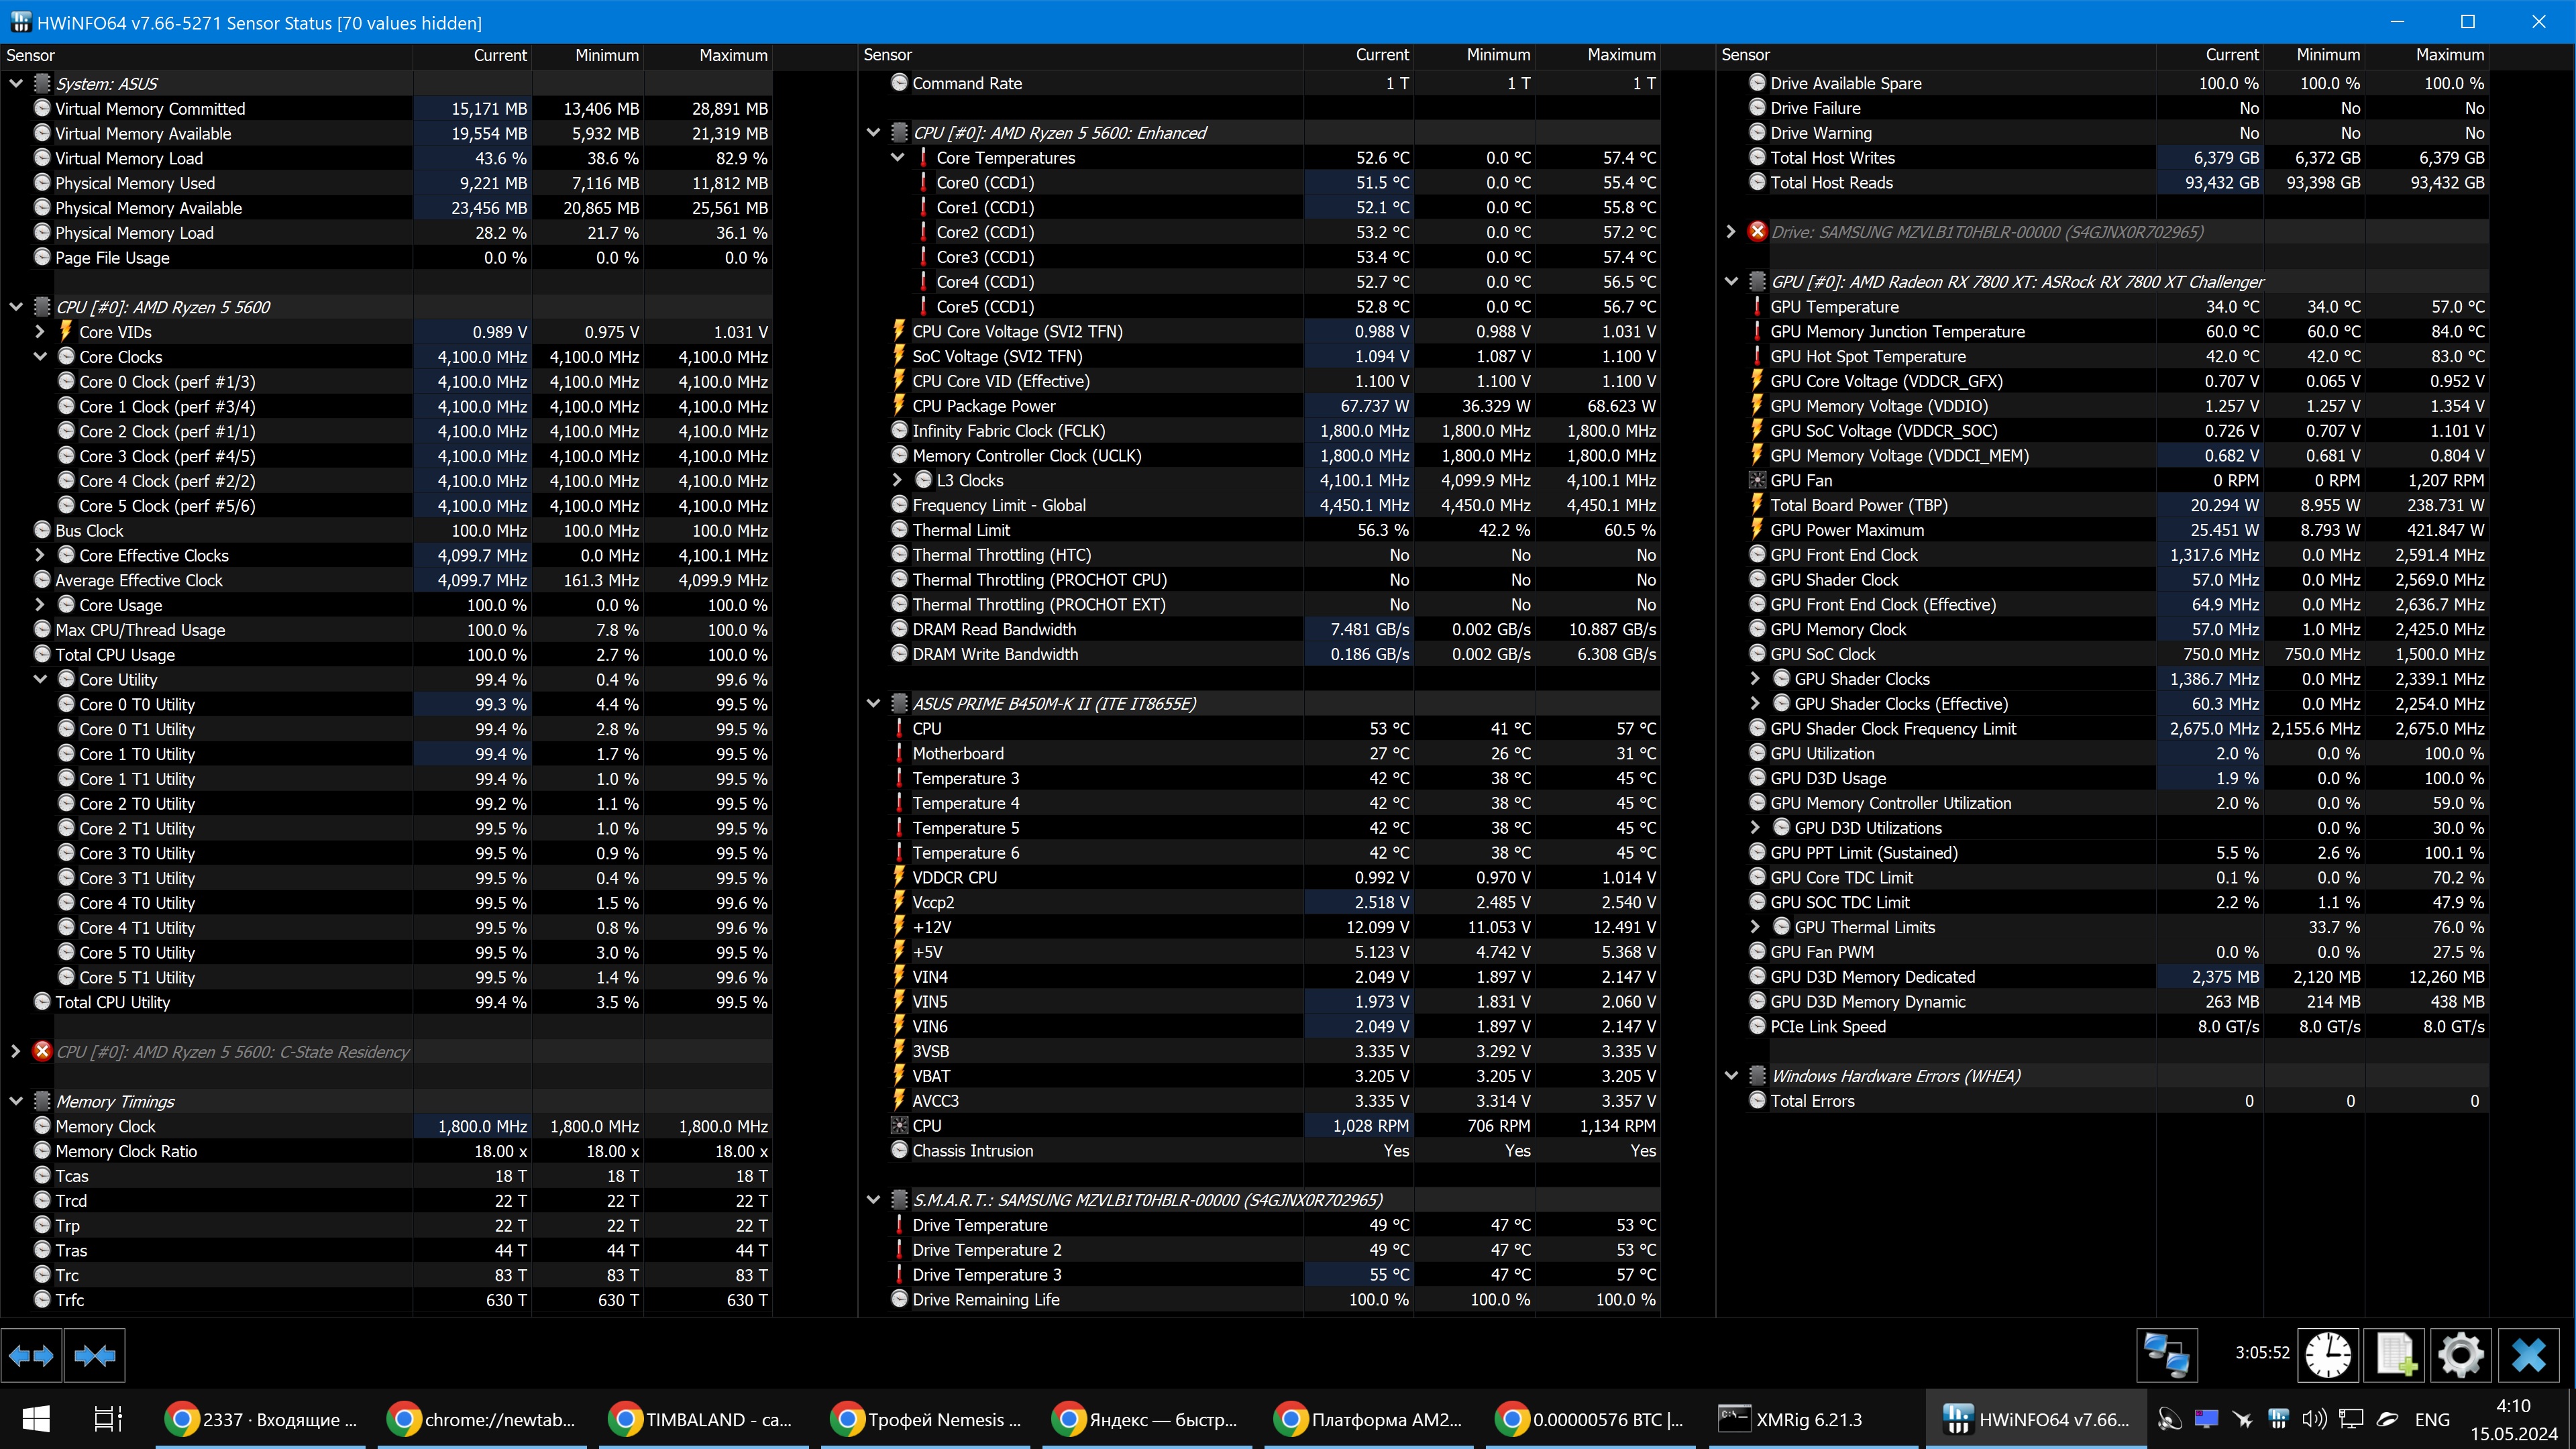
Task: Expand the Core VIDs row
Action: click(40, 332)
